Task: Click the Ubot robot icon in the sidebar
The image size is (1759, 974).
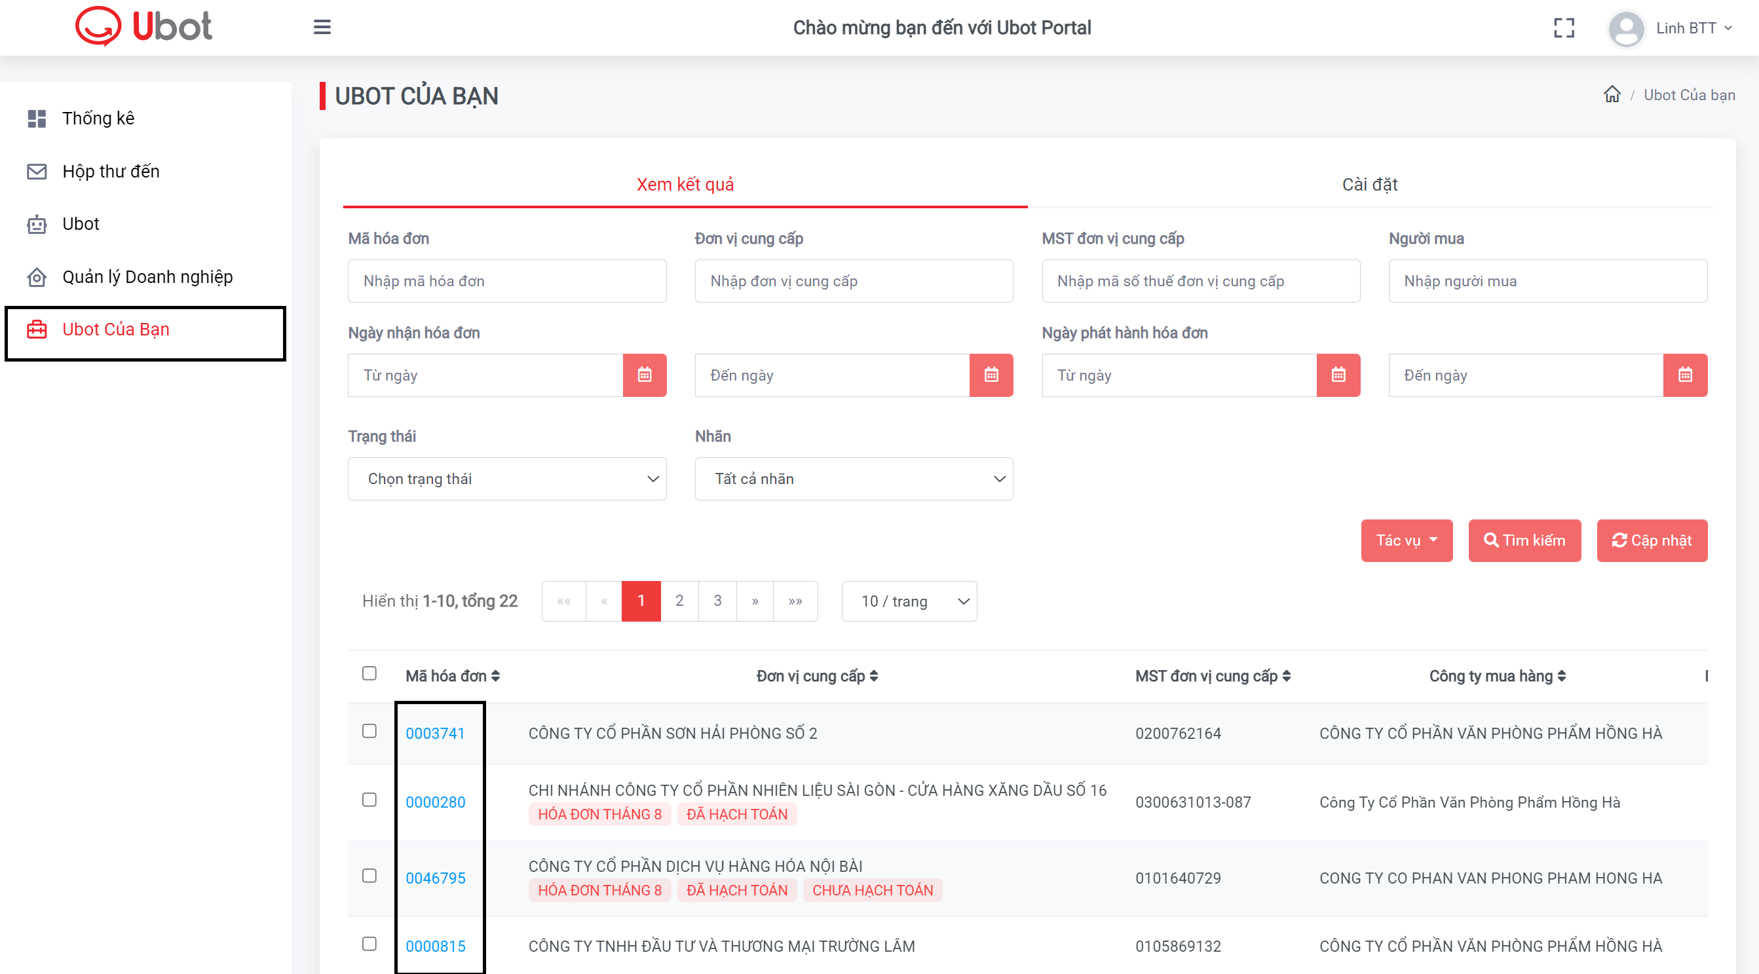Action: point(37,224)
